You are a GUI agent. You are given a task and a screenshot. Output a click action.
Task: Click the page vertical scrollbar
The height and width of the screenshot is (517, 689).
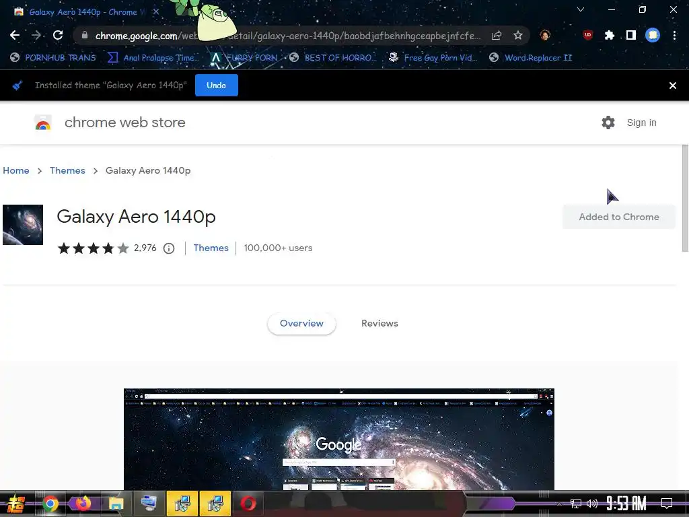click(684, 198)
